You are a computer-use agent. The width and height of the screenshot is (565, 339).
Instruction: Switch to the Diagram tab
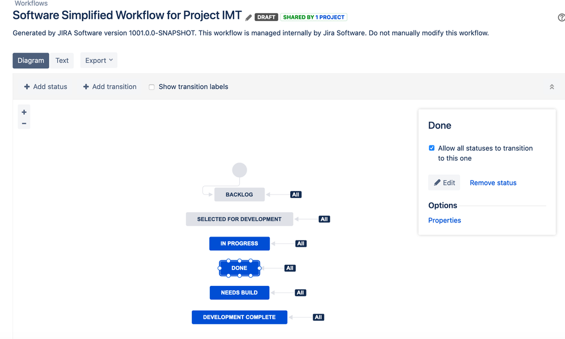[31, 60]
